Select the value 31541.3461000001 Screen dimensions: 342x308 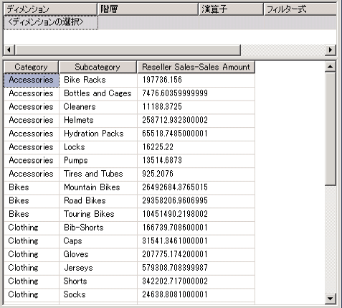coord(196,241)
